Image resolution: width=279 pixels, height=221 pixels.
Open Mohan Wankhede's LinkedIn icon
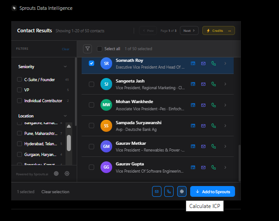coord(193,105)
